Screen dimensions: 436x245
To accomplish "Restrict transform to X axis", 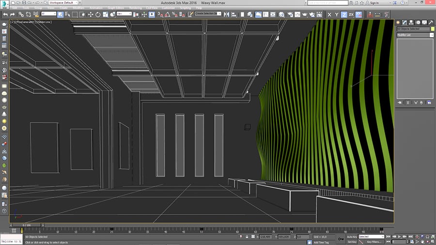I will [x=329, y=15].
